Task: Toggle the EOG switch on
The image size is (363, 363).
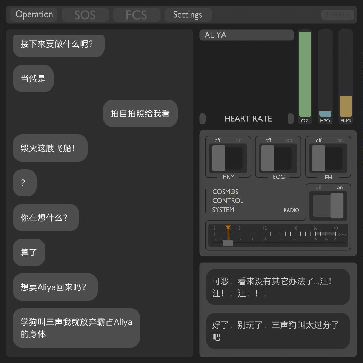Action: click(x=278, y=158)
